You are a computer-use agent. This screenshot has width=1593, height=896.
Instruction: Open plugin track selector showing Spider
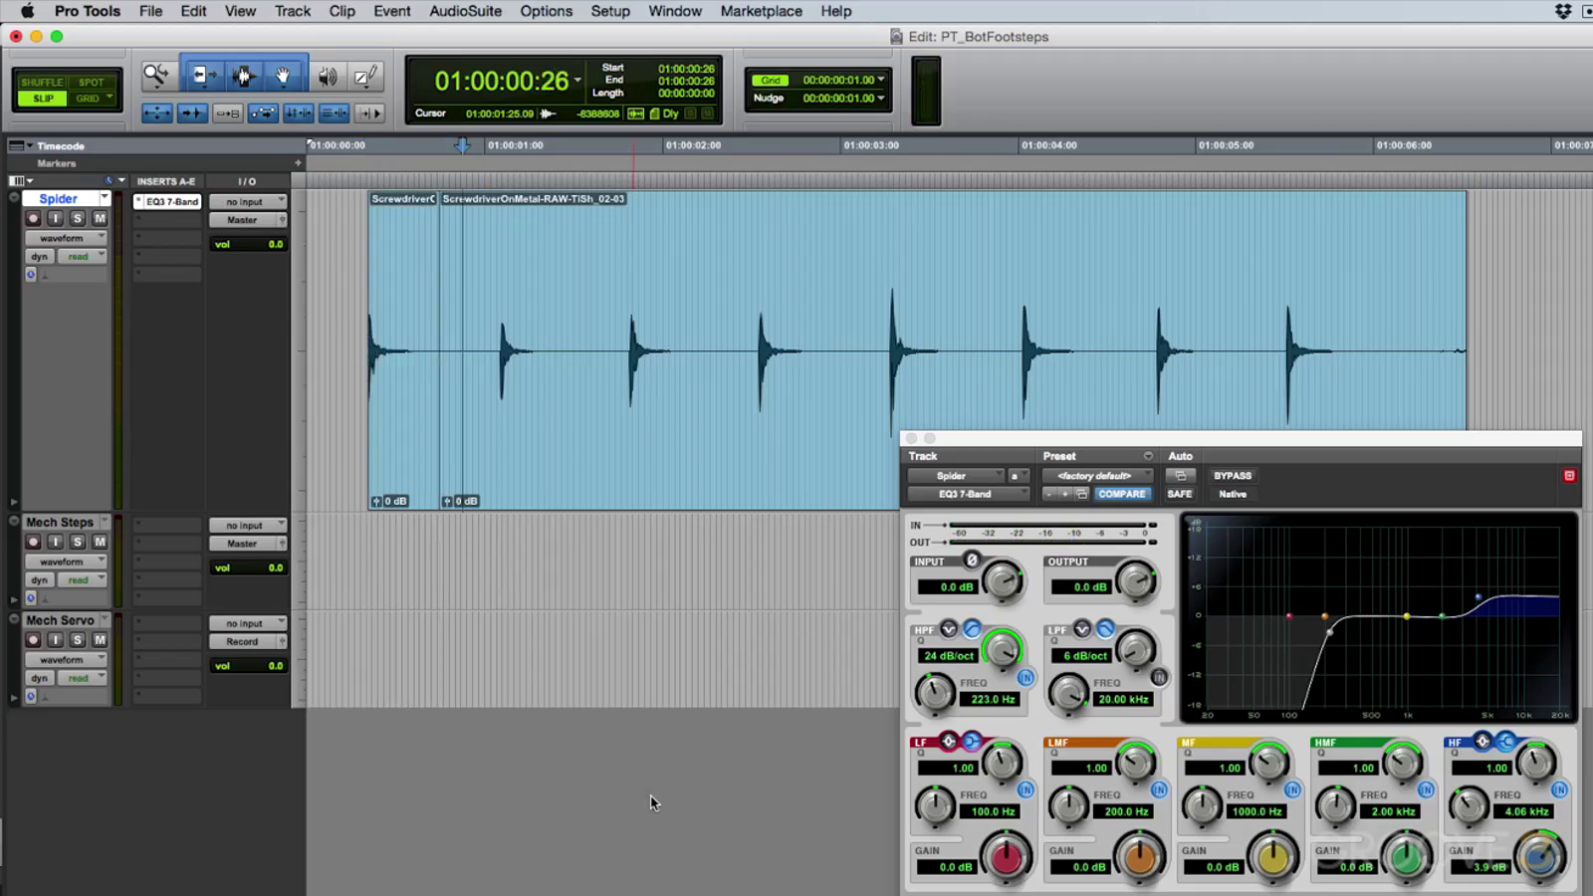[956, 476]
